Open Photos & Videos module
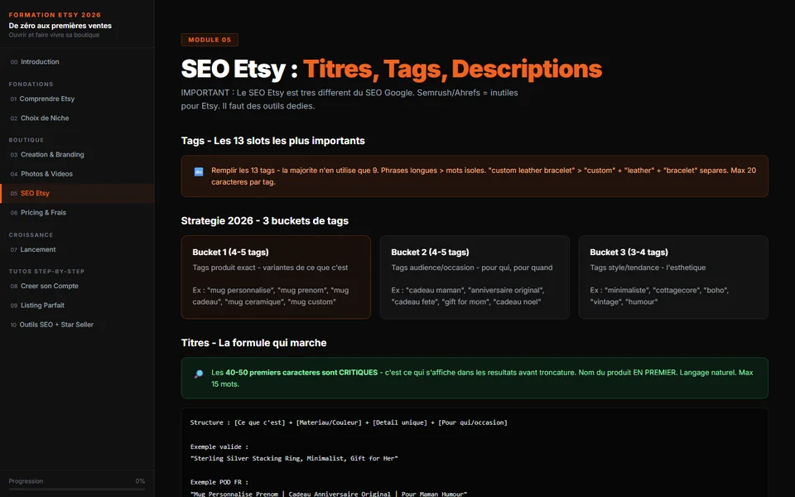The height and width of the screenshot is (497, 795). click(77, 174)
